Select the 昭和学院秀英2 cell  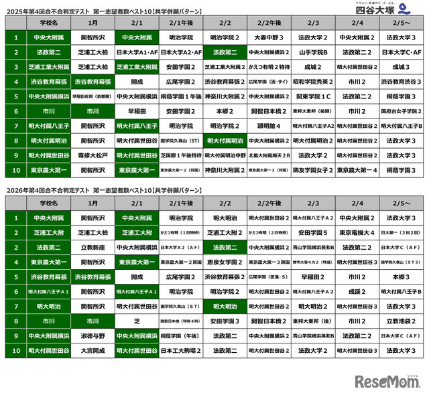pyautogui.click(x=313, y=82)
